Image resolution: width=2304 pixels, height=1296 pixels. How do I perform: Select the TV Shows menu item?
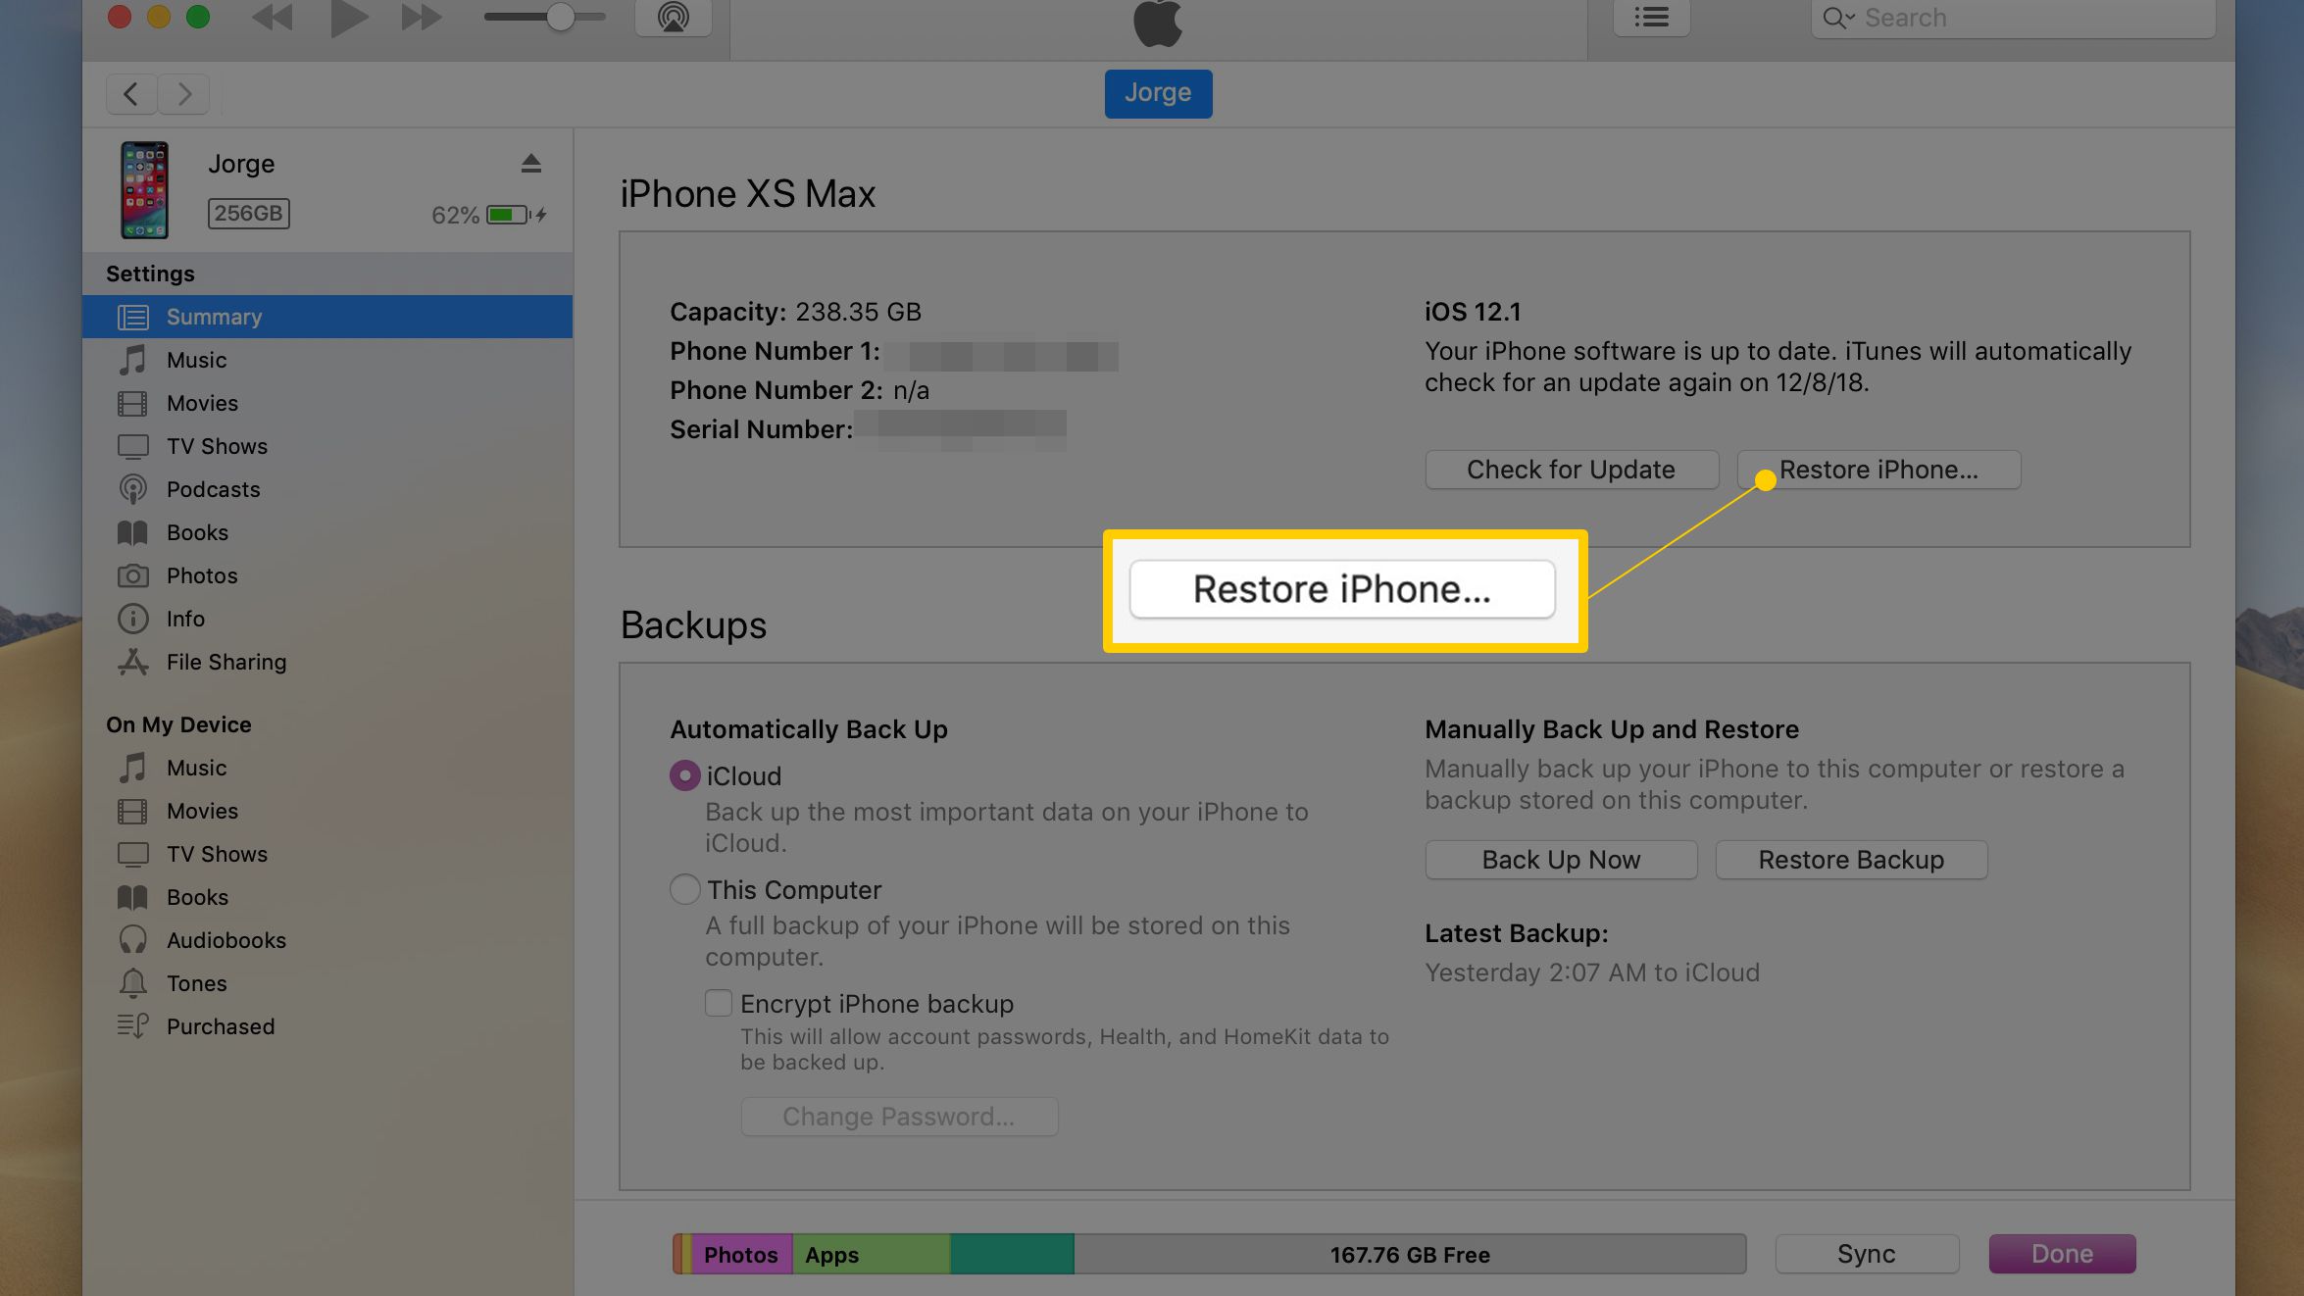tap(217, 445)
